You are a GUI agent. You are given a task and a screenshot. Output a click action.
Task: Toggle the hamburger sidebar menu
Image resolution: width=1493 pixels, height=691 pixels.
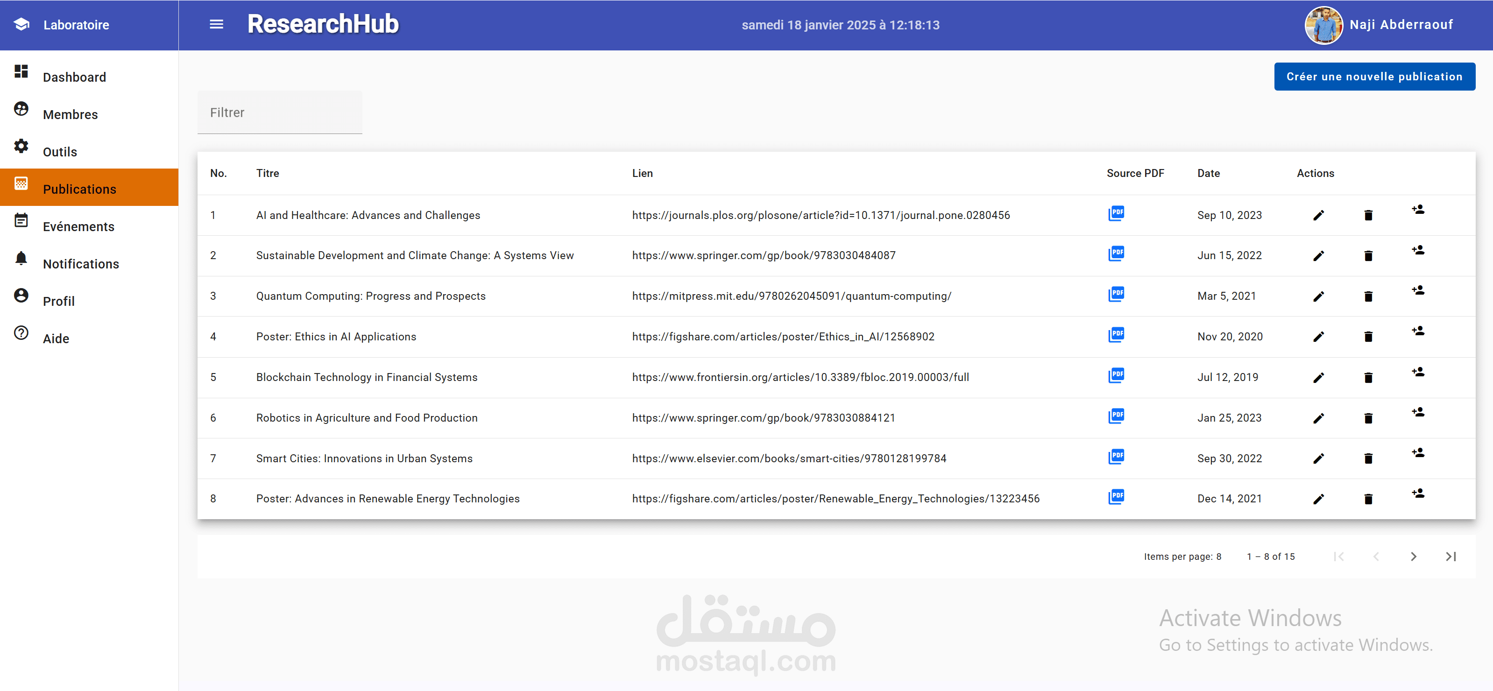(x=216, y=24)
